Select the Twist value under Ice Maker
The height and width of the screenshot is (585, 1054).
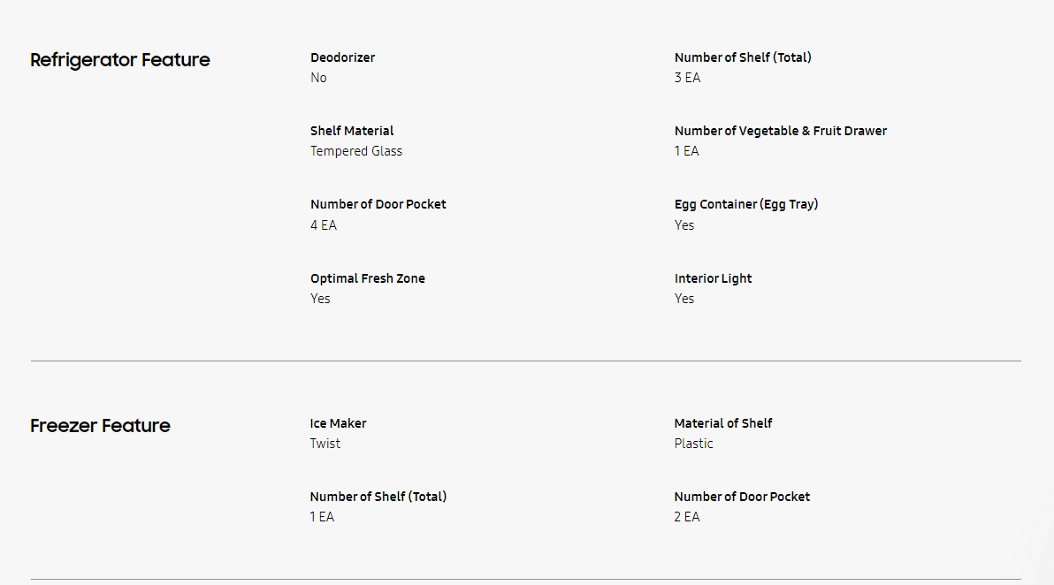coord(325,444)
